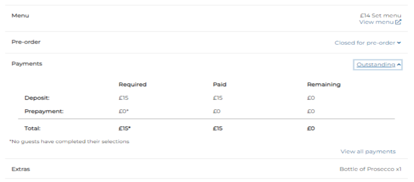Viewport: 414px width, 182px height.
Task: Click the Remaining column header
Action: [324, 85]
